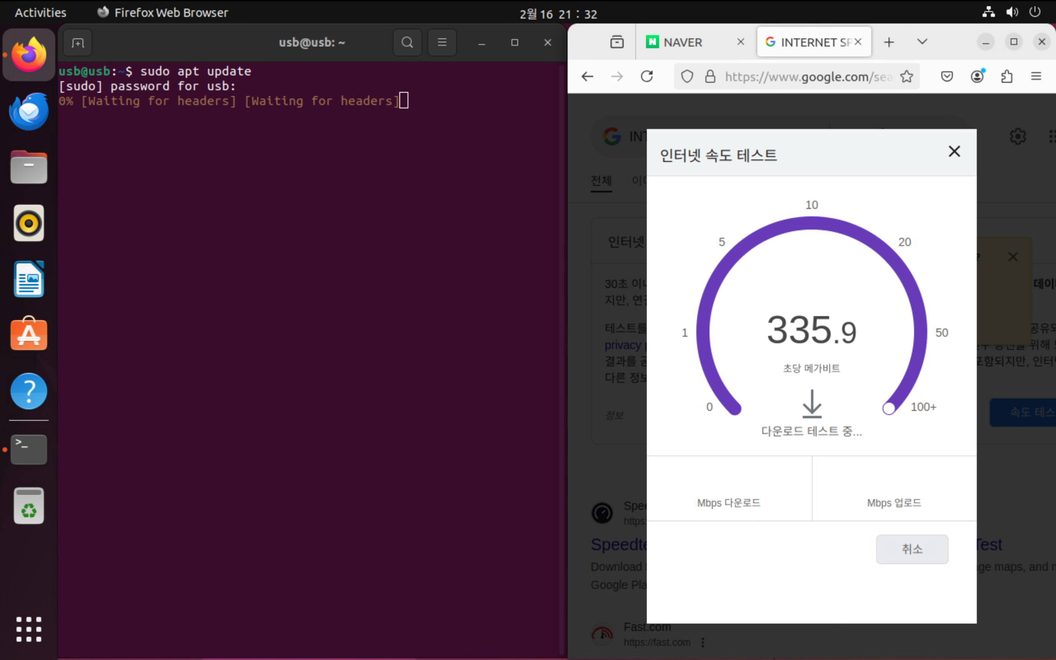Click the Save to Pocket icon
Screen dimensions: 1056x660
click(947, 77)
